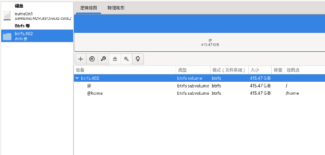Click the unmount eject icon
The image size is (325, 155).
tap(115, 59)
